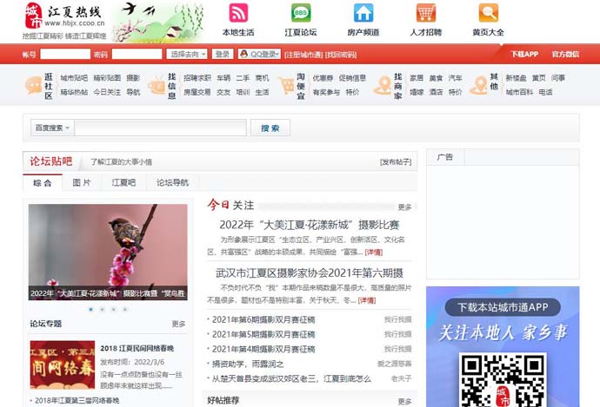Open the bird on blossom slideshow image
600x407 pixels.
click(108, 252)
